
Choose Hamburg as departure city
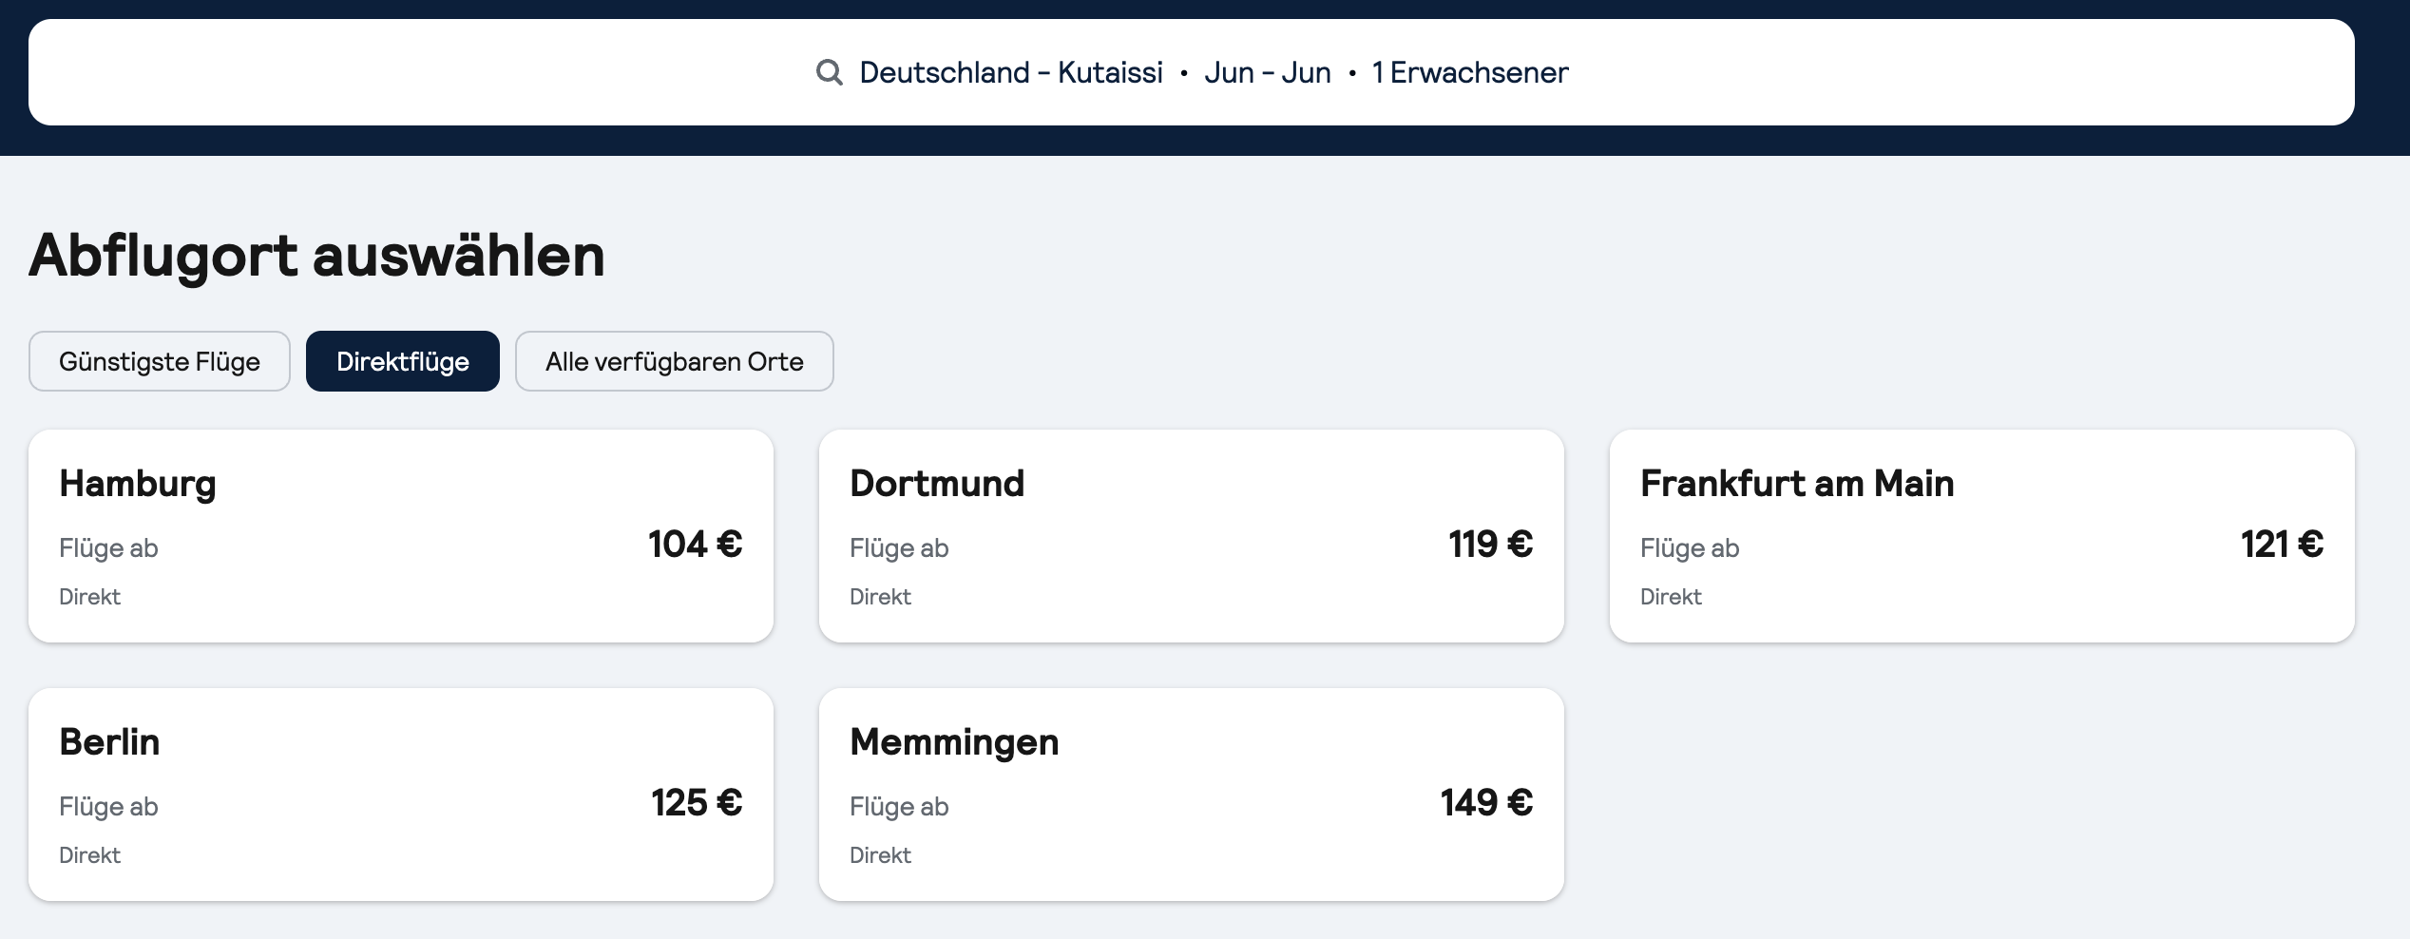point(401,536)
